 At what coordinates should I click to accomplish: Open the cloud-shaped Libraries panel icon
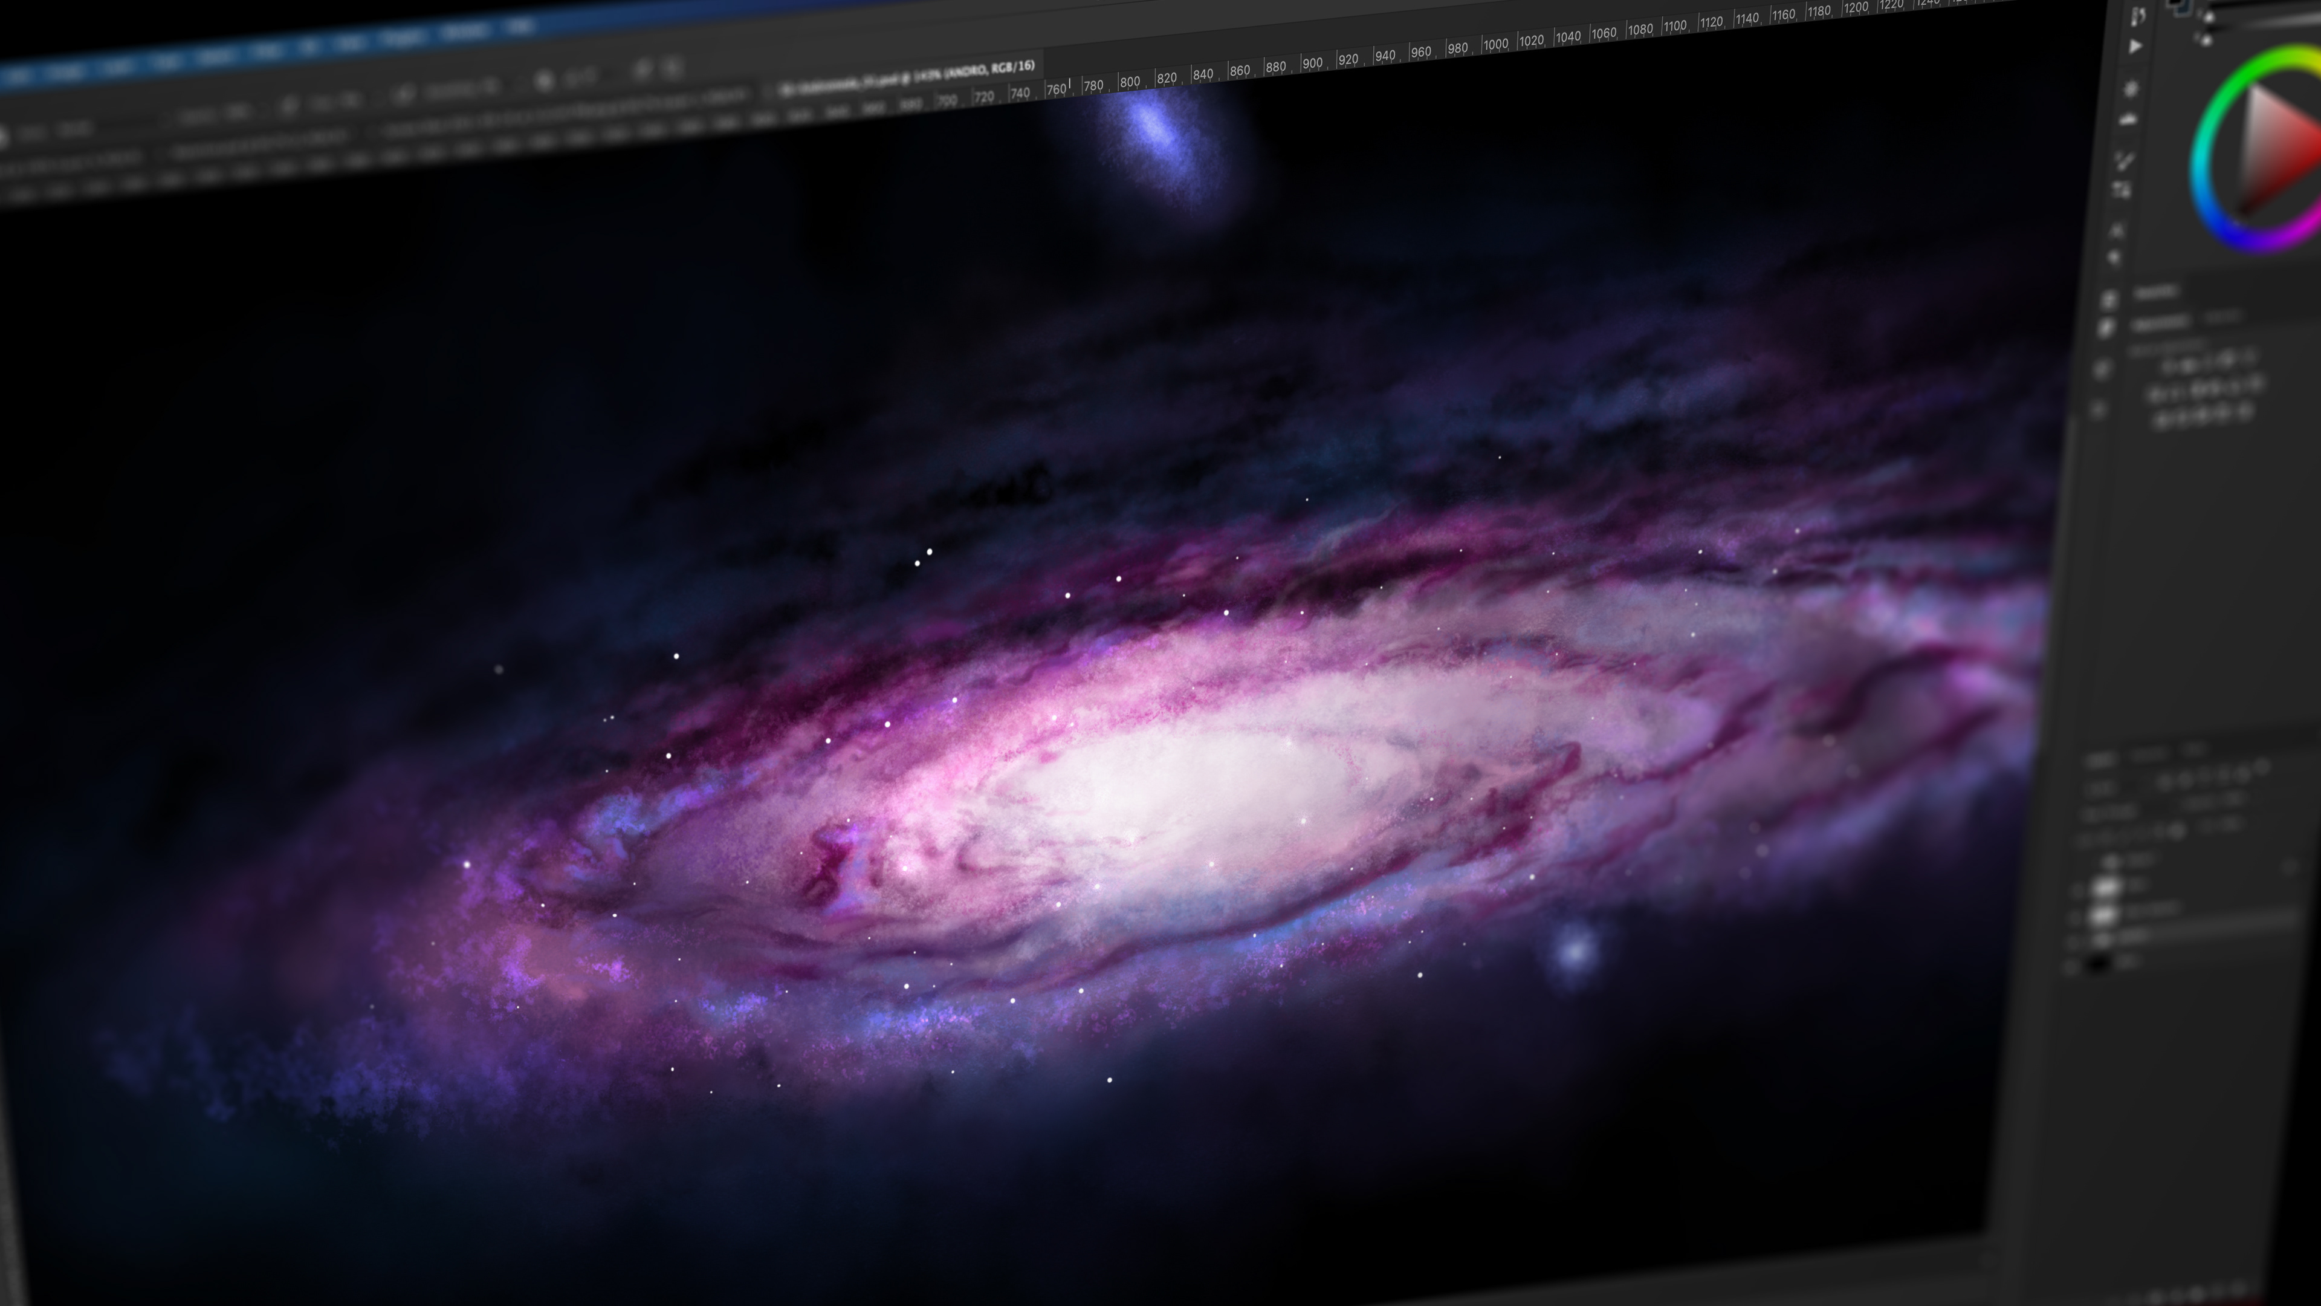coord(2128,119)
